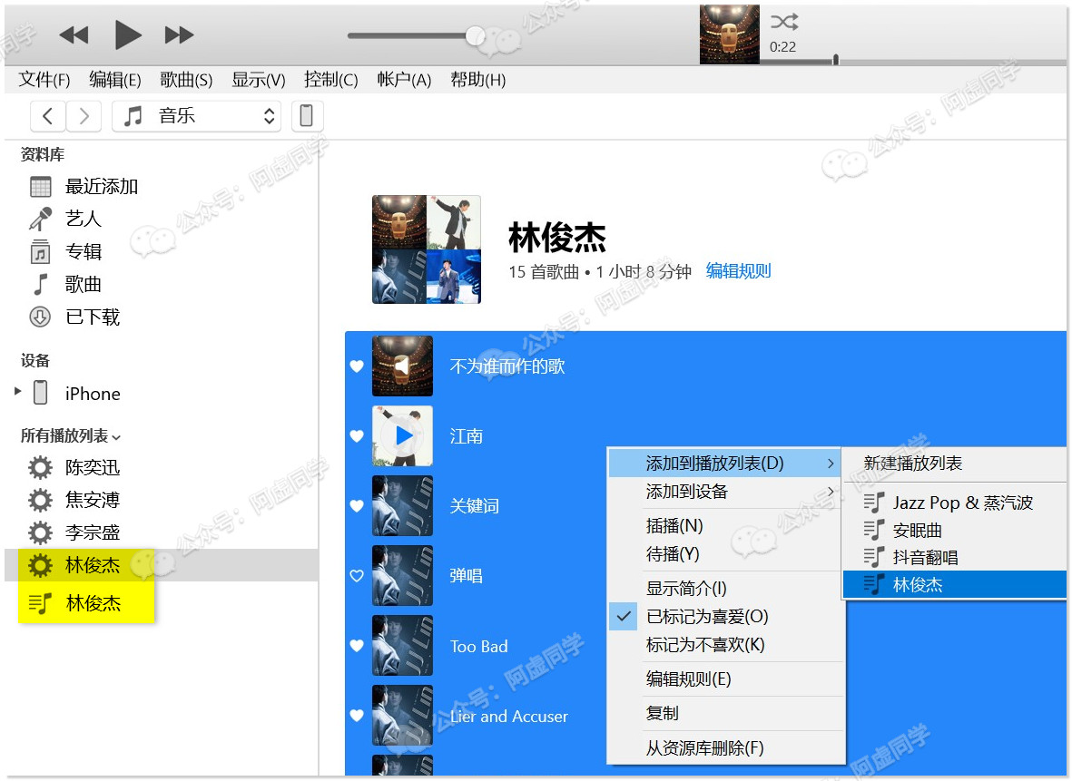Open the 歌曲(S) menu

point(186,80)
